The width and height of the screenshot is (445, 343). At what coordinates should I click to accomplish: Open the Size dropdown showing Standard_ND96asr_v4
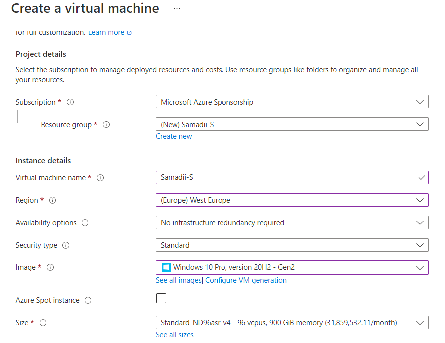292,323
